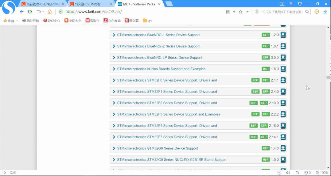
Task: Open STM32G0 Series NUCLEO-G0B1RE Board Support link
Action: click(172, 160)
